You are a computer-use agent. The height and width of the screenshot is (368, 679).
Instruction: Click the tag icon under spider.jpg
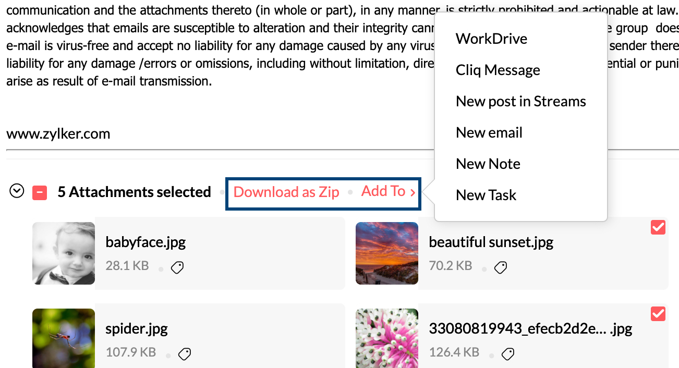click(185, 354)
